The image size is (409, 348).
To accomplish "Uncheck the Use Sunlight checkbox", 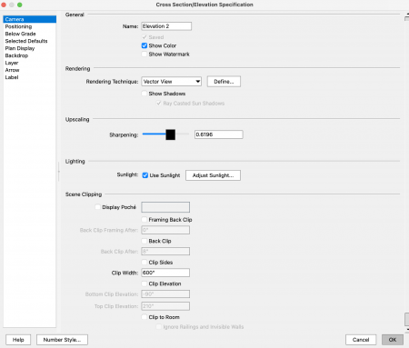I will click(145, 175).
